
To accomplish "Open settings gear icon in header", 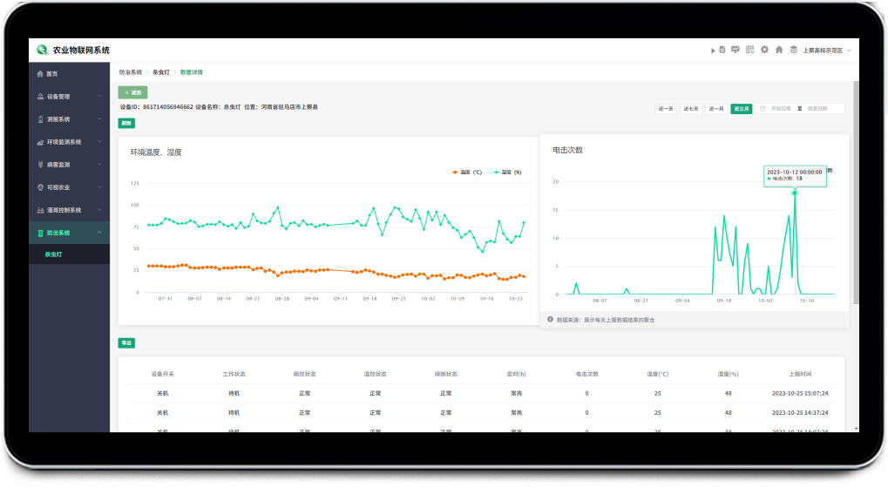I will (764, 50).
